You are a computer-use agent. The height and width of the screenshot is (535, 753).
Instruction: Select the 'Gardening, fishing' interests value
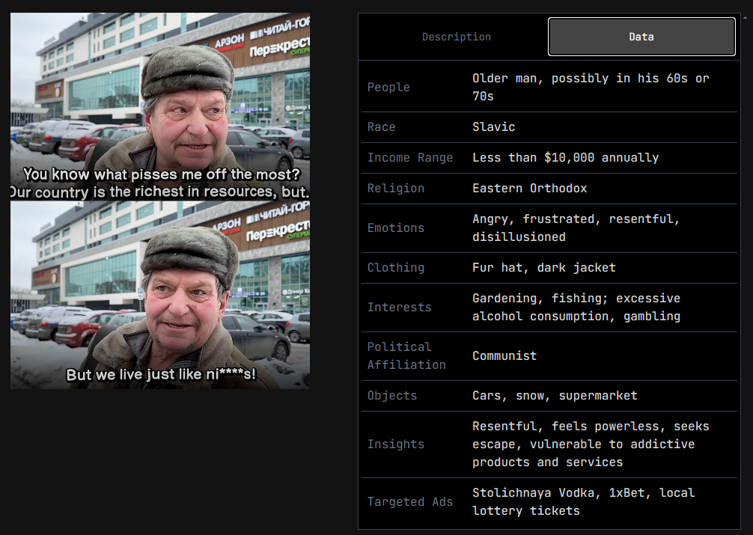click(x=576, y=308)
